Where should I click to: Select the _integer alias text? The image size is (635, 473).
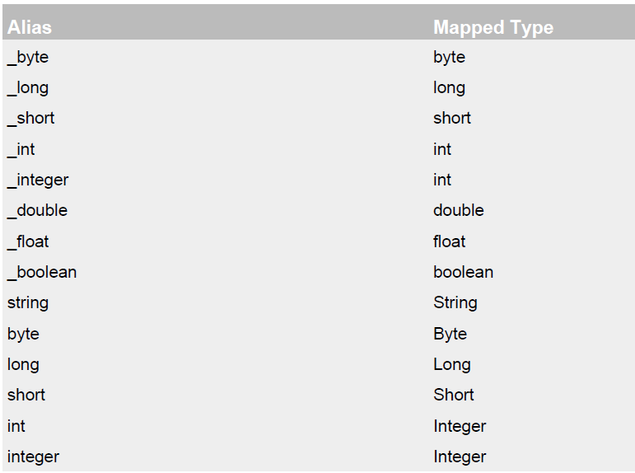38,180
